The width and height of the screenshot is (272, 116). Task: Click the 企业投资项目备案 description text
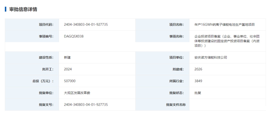tap(227, 41)
